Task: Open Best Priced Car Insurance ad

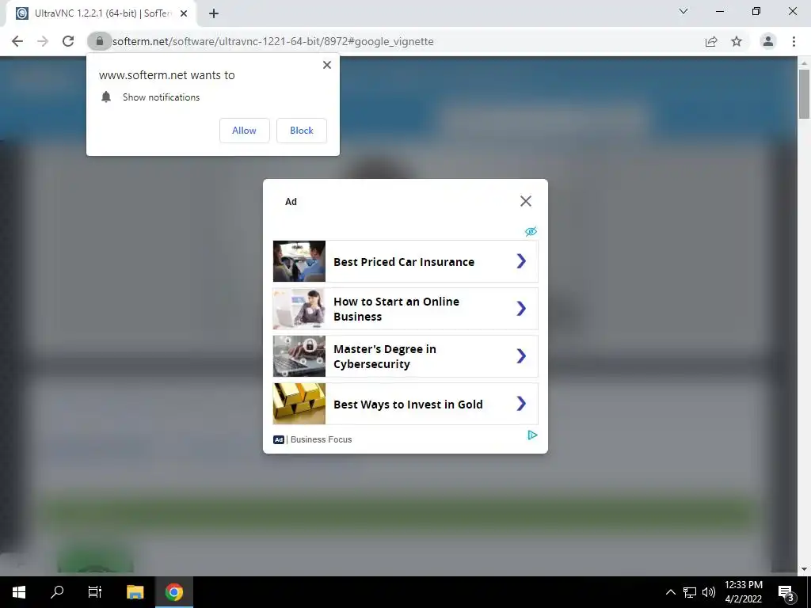Action: pos(405,261)
